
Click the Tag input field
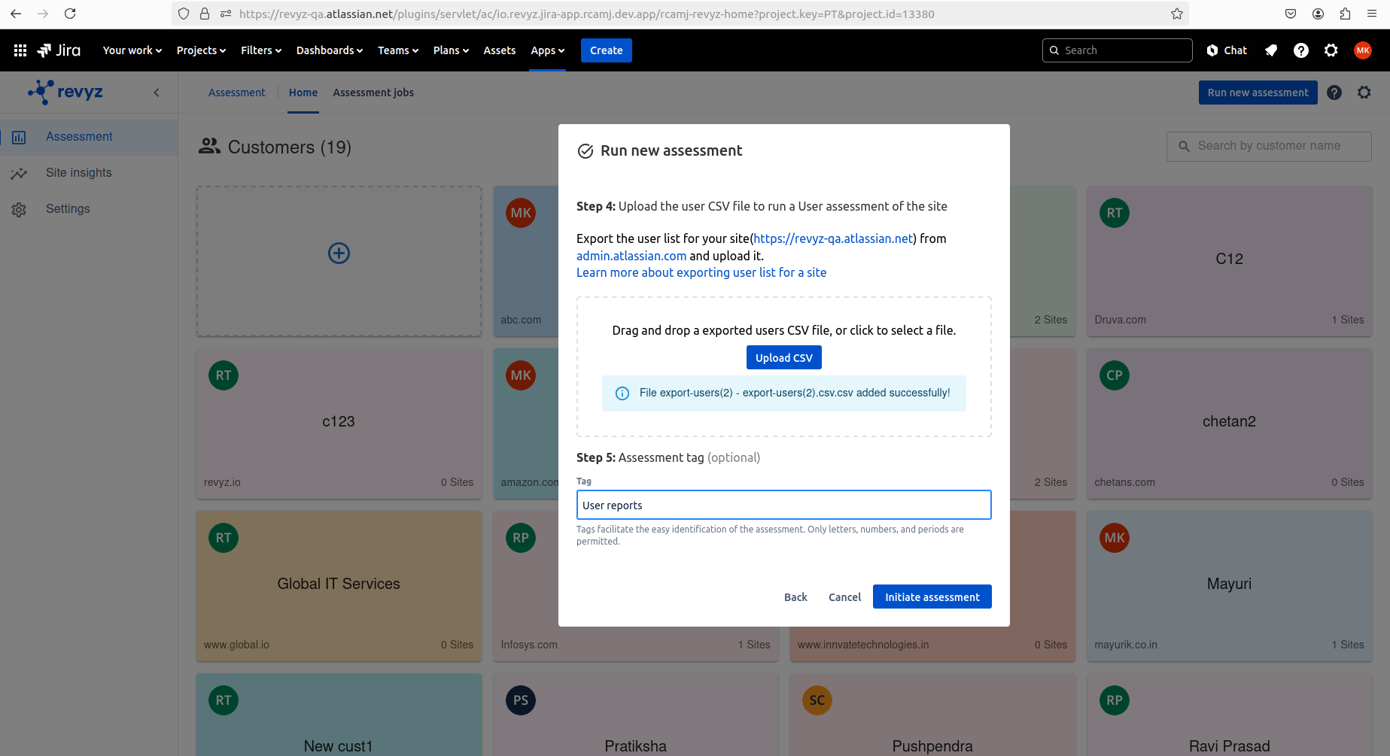784,505
